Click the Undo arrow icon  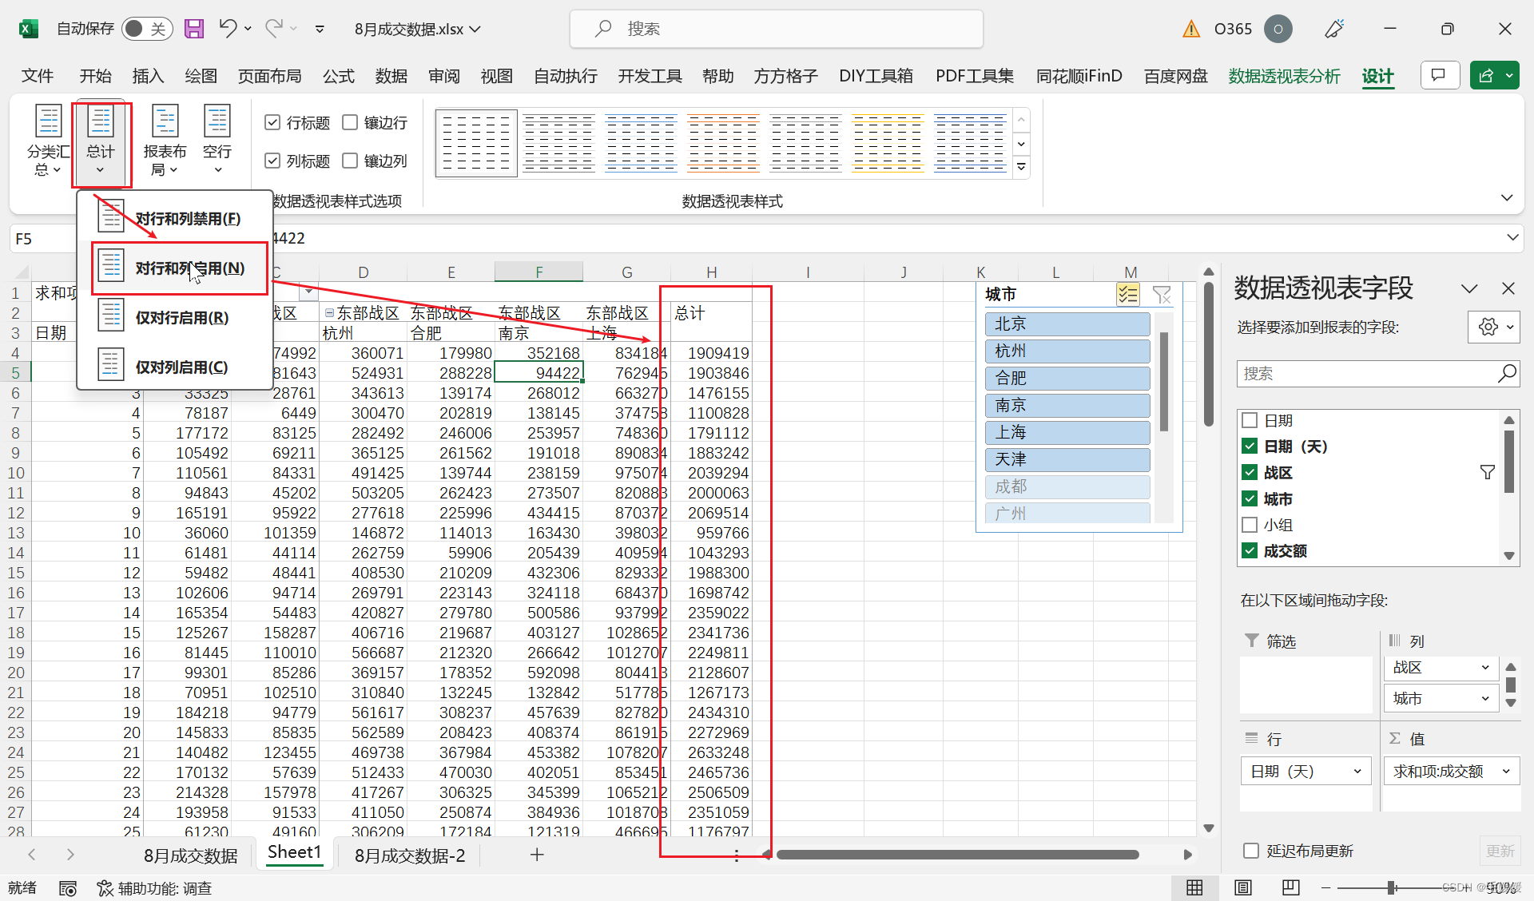click(x=228, y=29)
